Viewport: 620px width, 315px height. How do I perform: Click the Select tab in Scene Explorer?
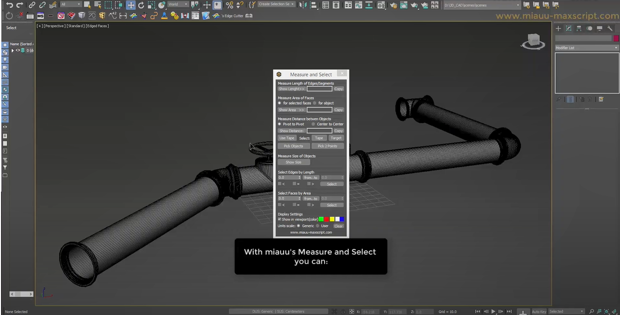pos(11,28)
